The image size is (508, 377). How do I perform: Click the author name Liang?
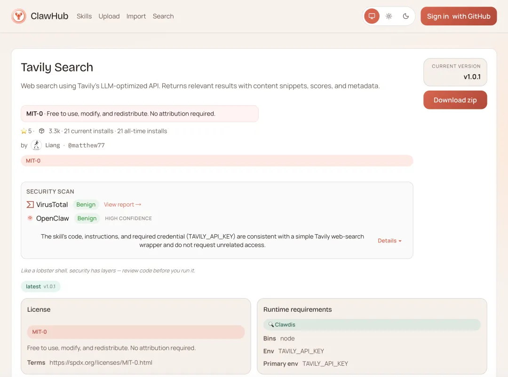click(x=53, y=145)
